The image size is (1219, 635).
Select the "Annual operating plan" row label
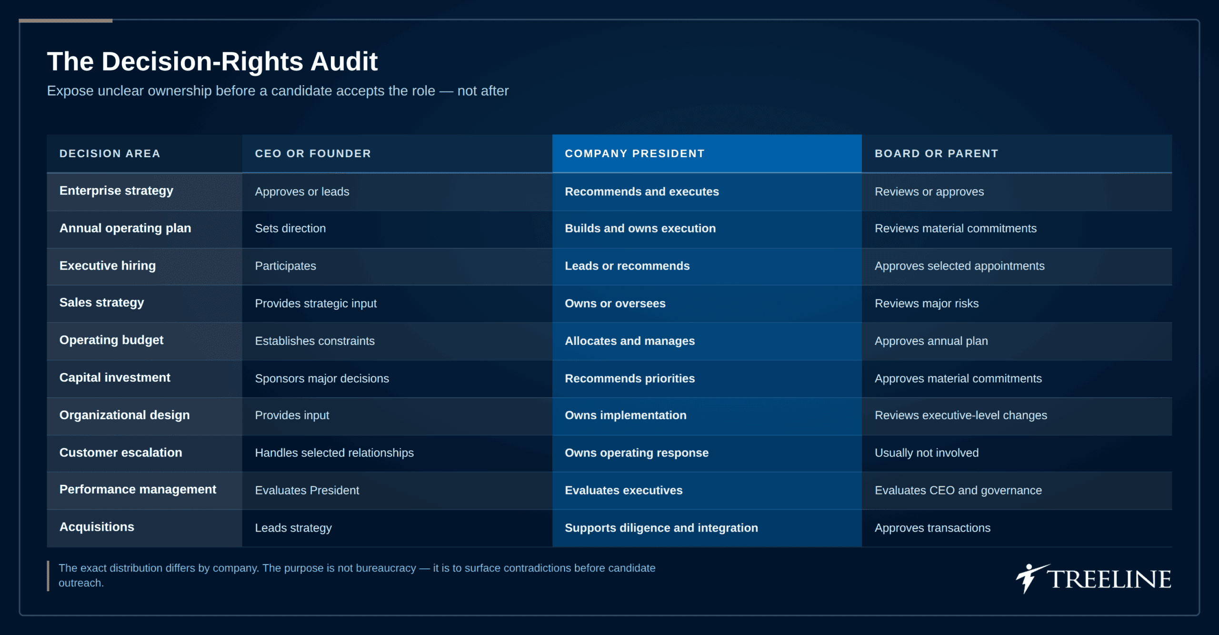[x=125, y=228]
